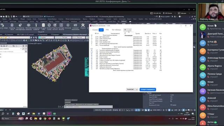This screenshot has width=224, height=126.
Task: Choose Реновация in the dropdown list
Action: pos(128,35)
